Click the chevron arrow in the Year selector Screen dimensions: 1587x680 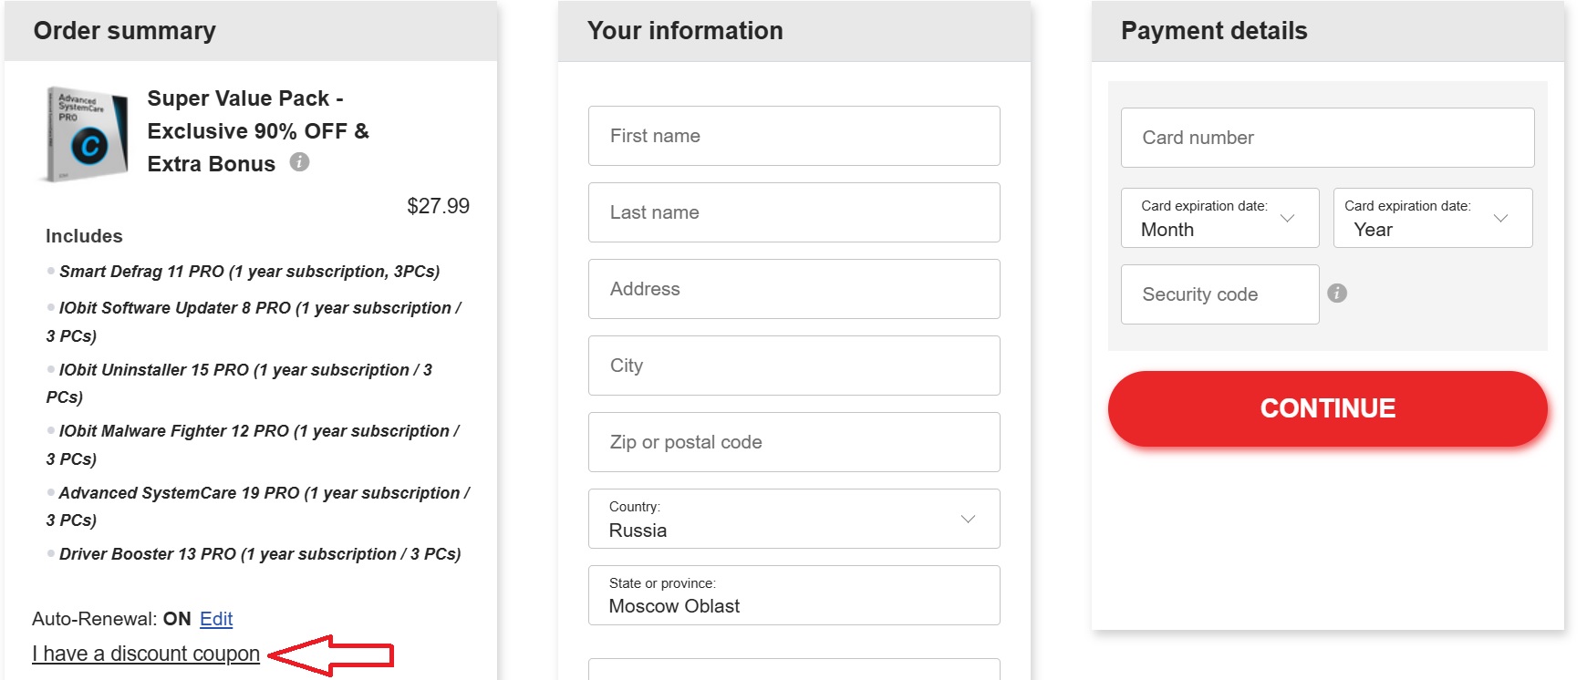1500,218
